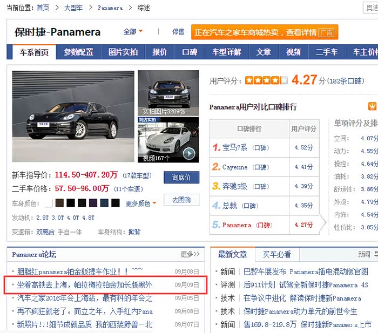Screen dimensions: 378x333
Task: Open the 宝马7系 ranking link
Action: [234, 147]
